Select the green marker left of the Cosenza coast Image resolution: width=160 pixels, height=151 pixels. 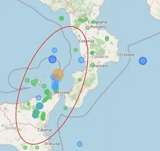(76, 50)
